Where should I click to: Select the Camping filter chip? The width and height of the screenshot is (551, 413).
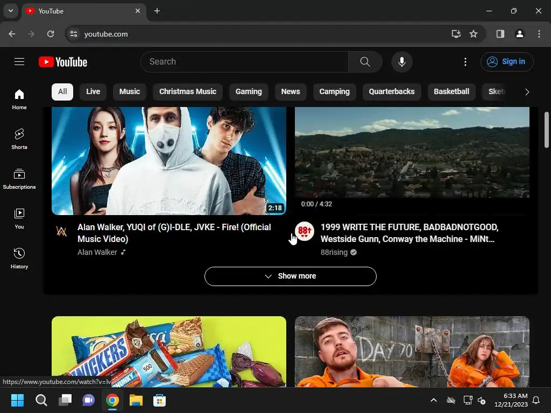coord(335,92)
